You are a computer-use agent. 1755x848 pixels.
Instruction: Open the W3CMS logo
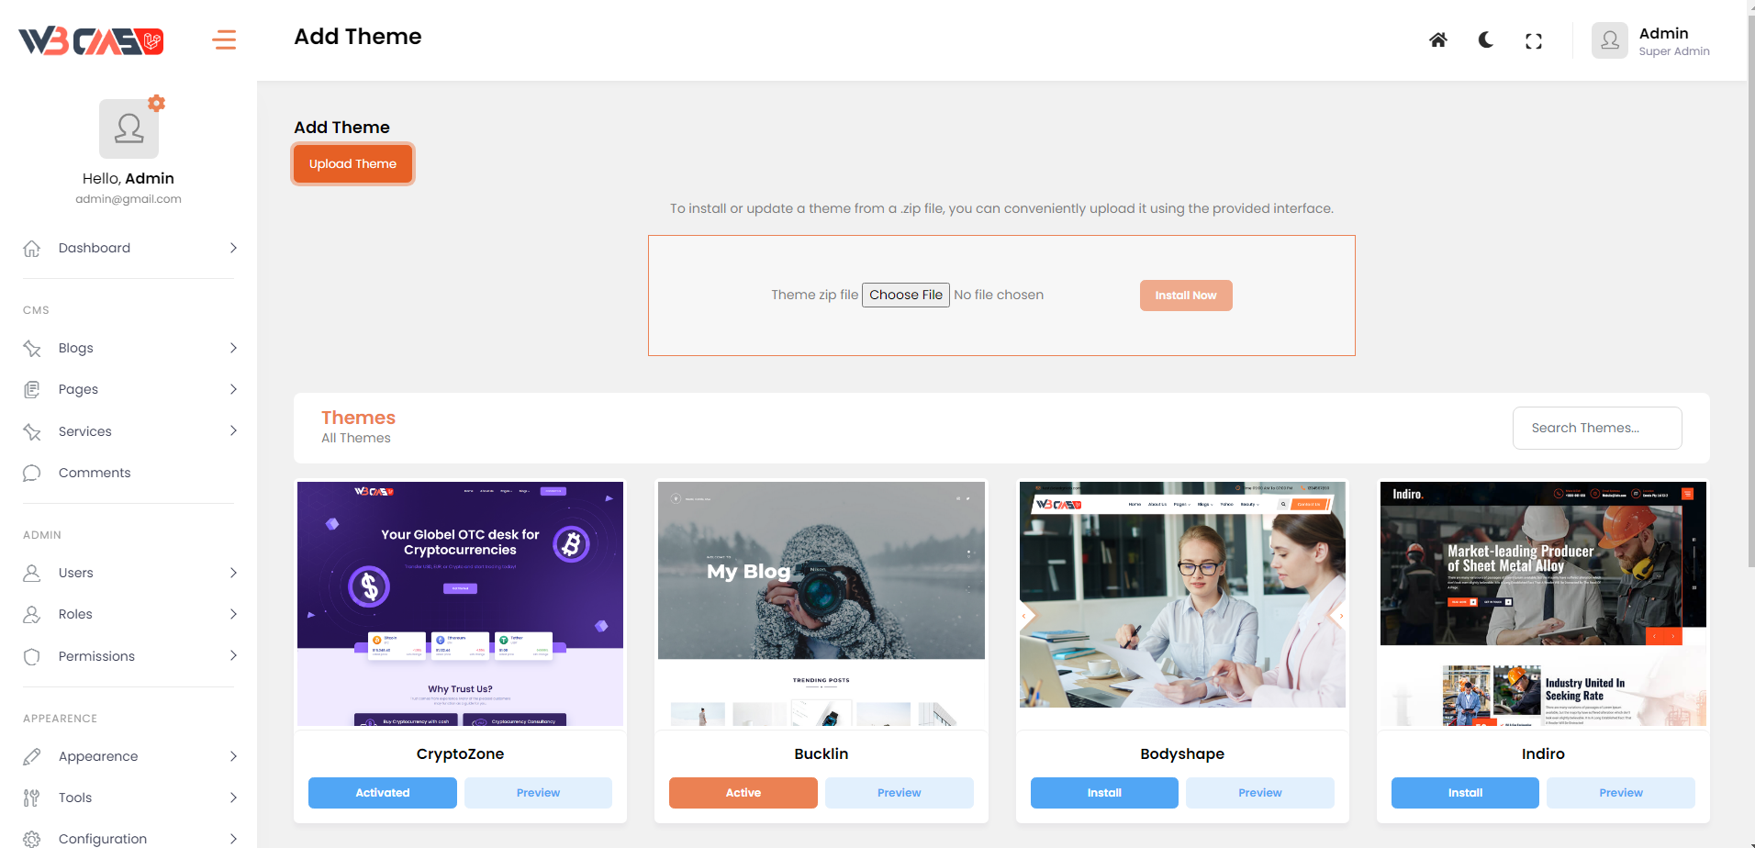click(x=91, y=40)
